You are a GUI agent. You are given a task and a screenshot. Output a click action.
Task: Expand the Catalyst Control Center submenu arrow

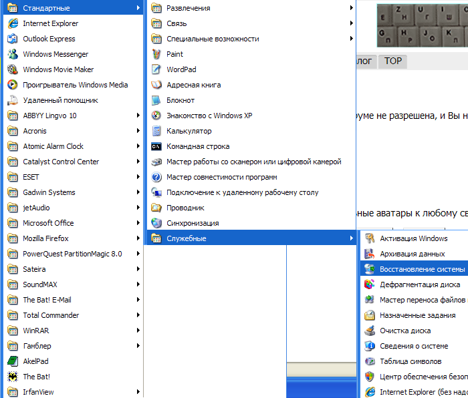pos(138,162)
